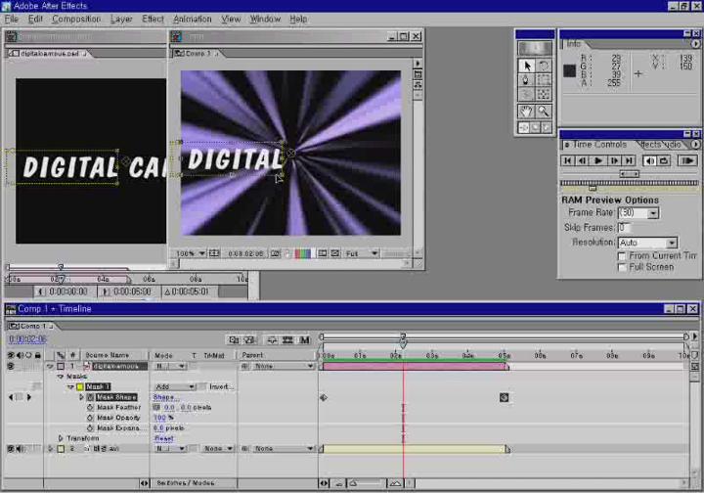Open the Composition menu
Screen dimensions: 704x493
click(x=76, y=20)
